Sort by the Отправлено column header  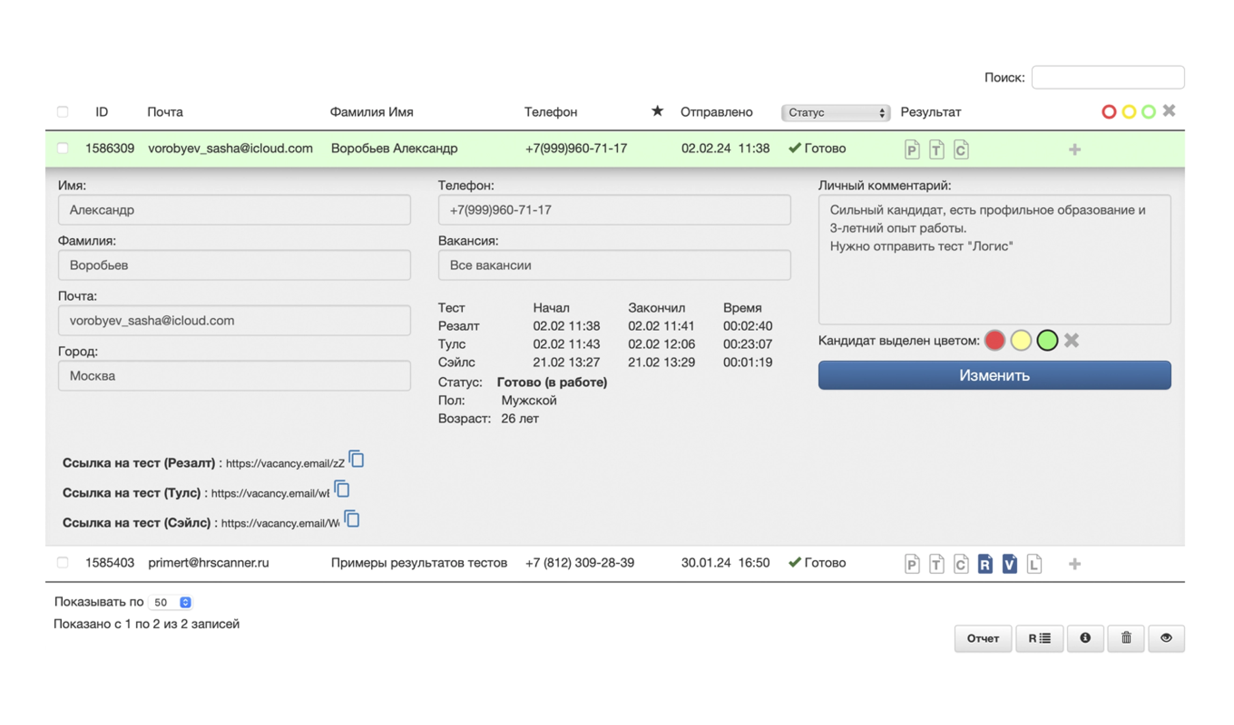(716, 112)
